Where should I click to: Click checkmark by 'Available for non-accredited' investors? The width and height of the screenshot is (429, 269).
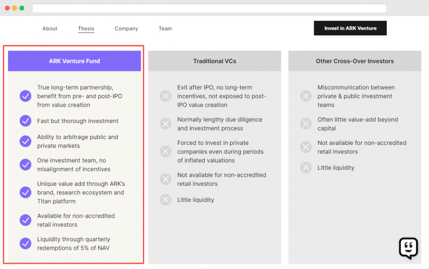(25, 220)
